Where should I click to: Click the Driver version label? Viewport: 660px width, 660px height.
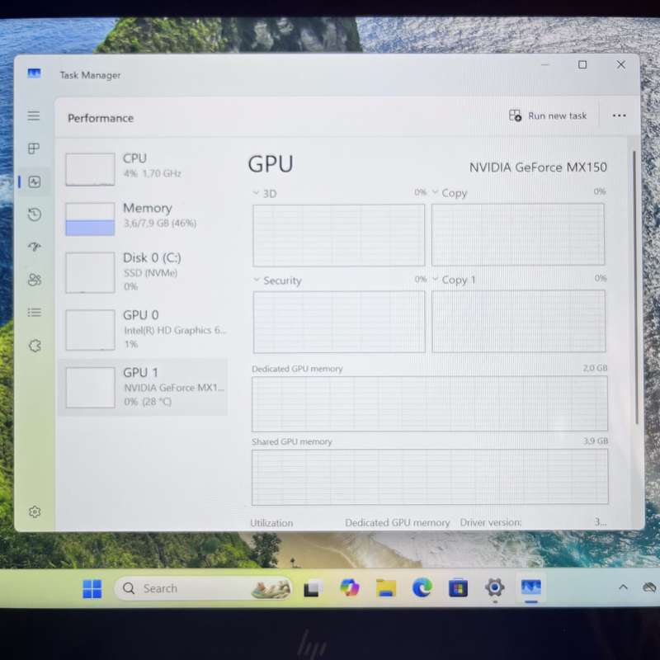[x=490, y=522]
